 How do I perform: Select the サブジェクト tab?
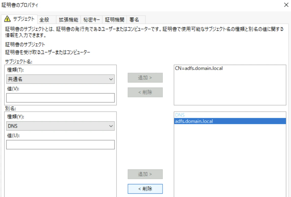(19, 19)
